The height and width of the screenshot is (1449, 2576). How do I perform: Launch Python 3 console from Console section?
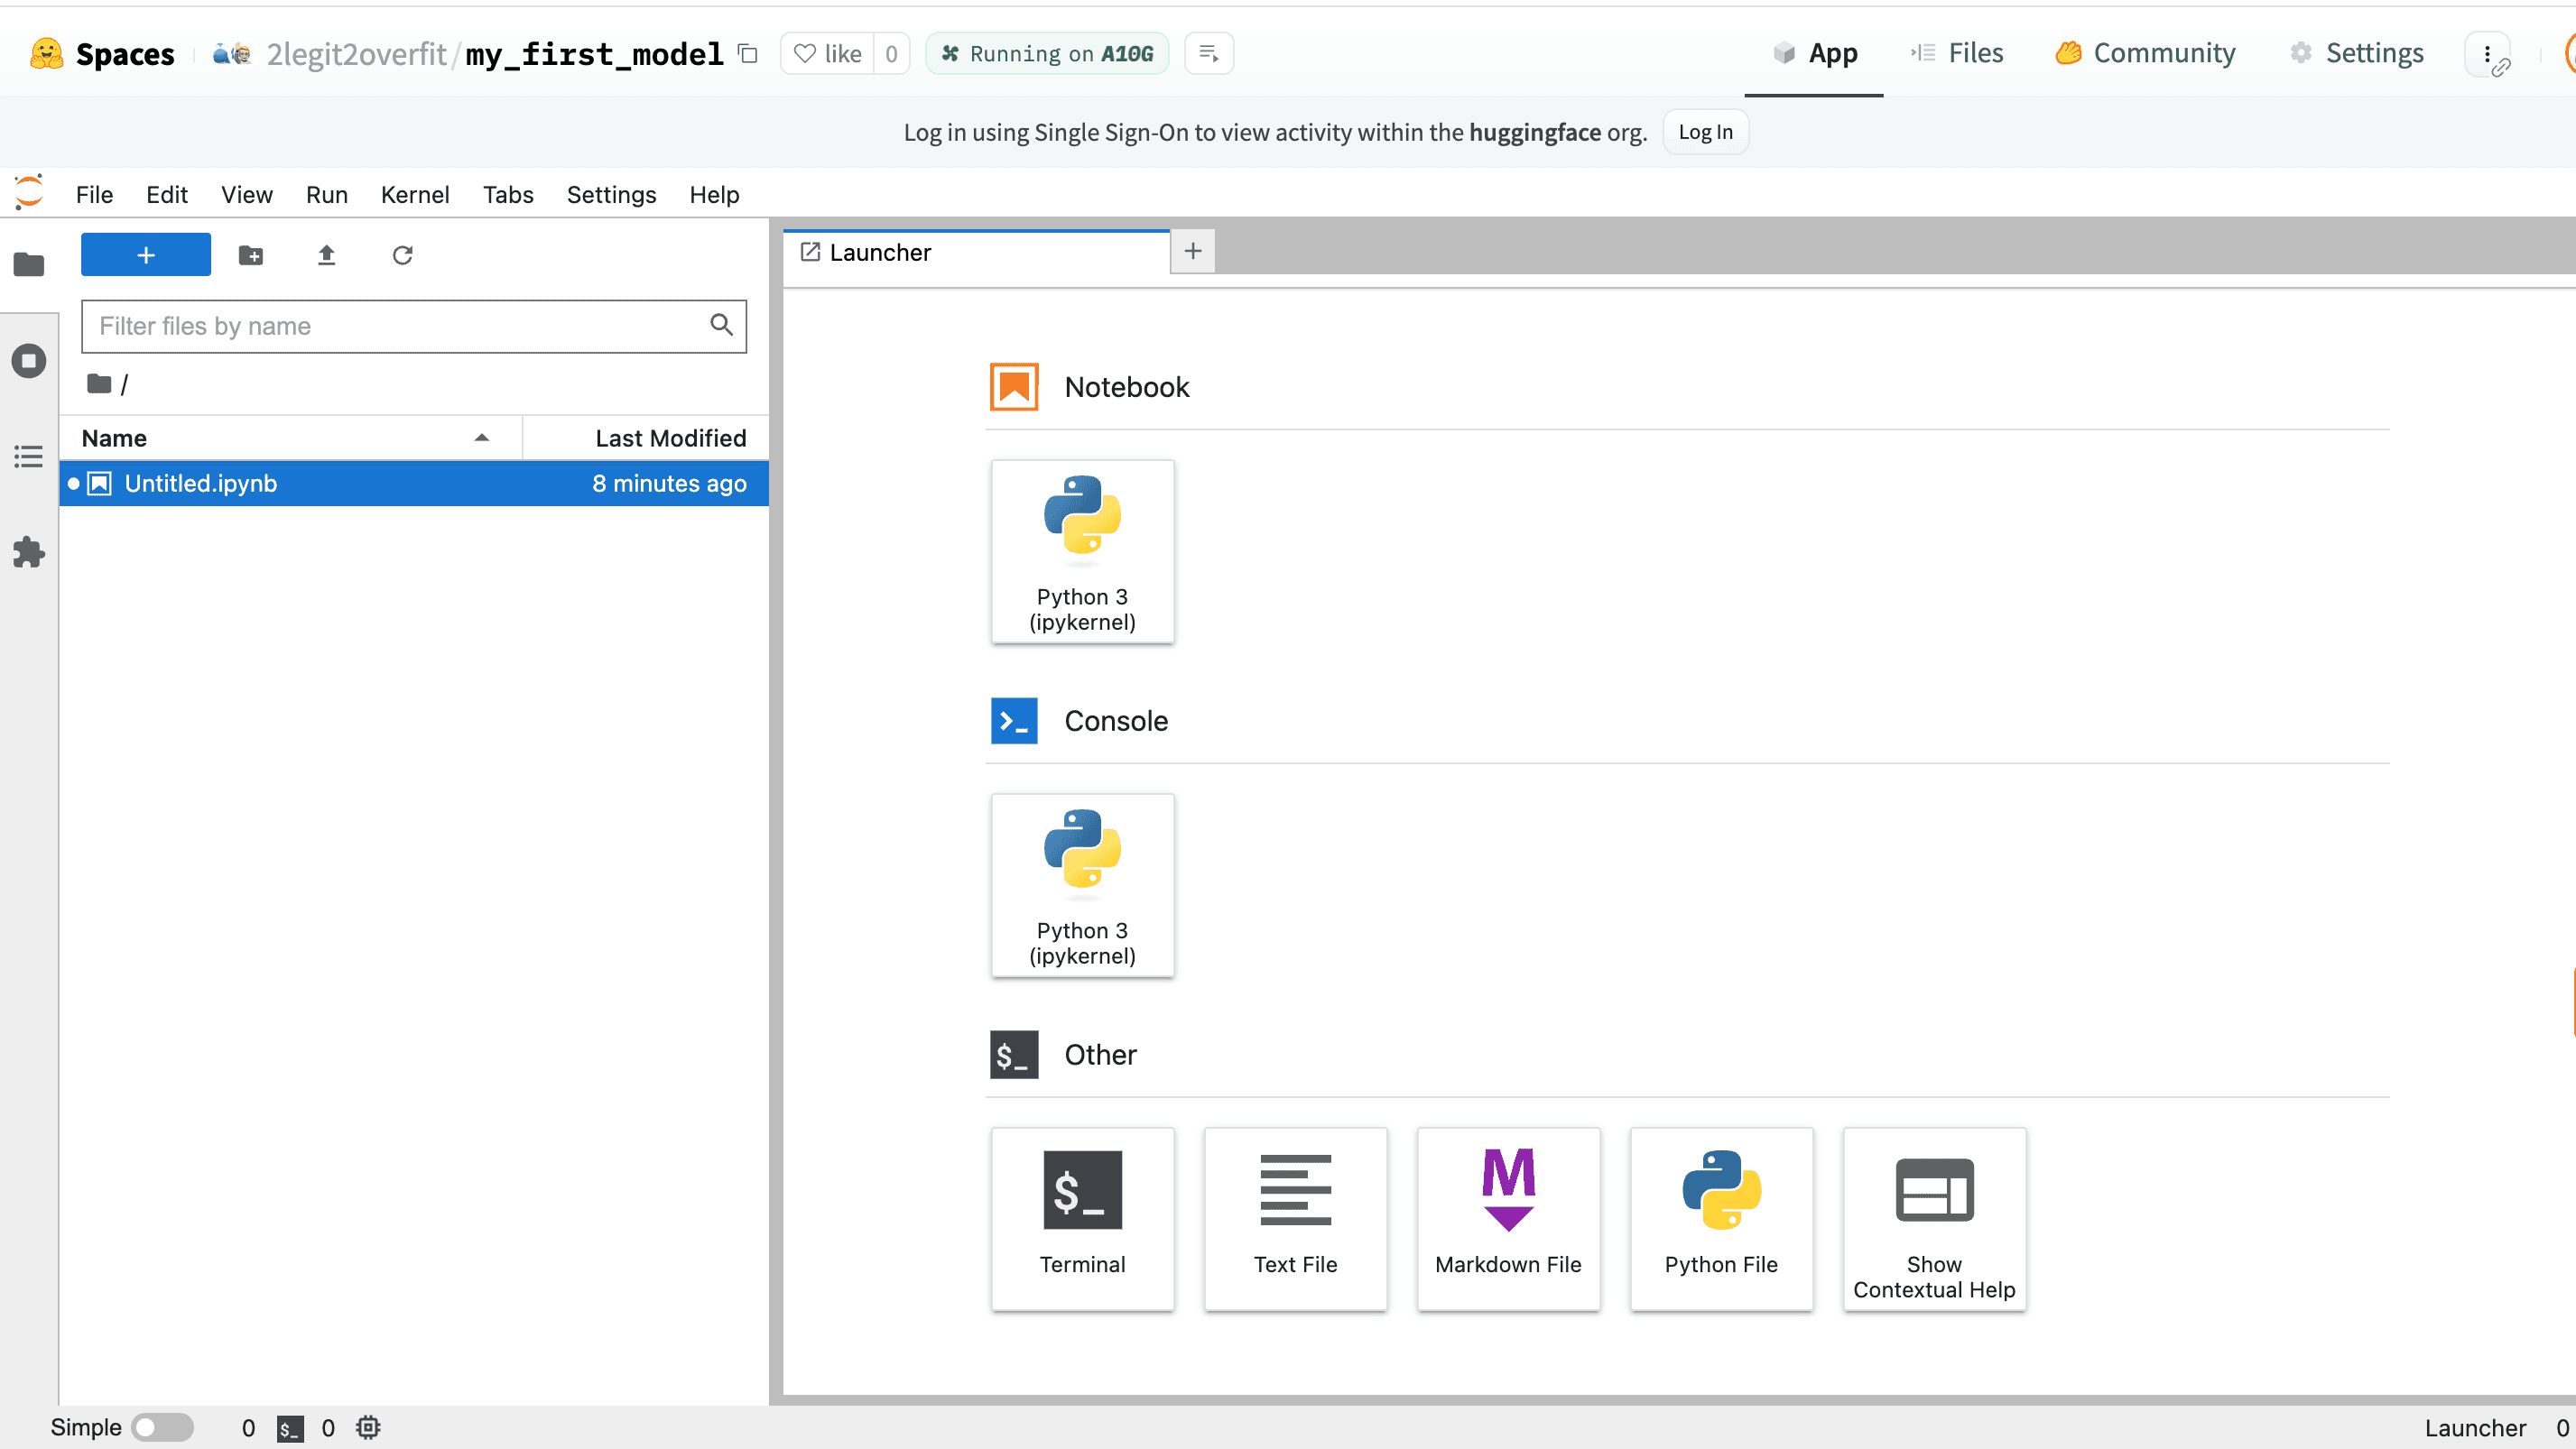pyautogui.click(x=1082, y=885)
